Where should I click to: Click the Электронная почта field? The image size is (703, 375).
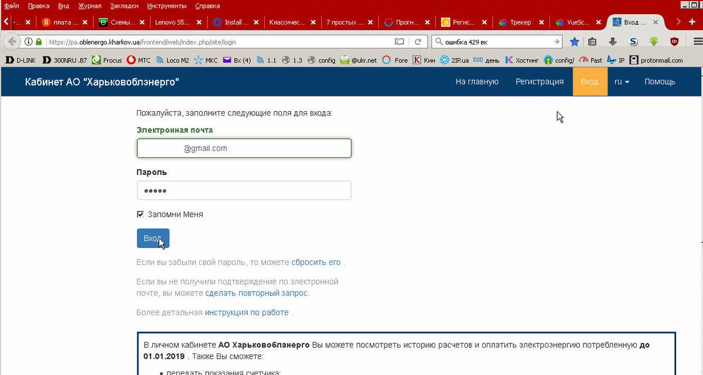click(244, 148)
